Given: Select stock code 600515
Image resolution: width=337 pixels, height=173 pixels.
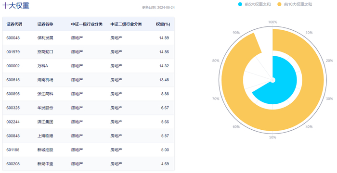Looking at the screenshot, I should 13,80.
